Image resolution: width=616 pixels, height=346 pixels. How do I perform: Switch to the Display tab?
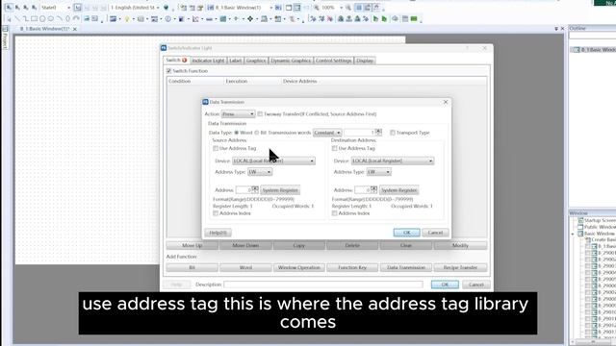pos(365,61)
